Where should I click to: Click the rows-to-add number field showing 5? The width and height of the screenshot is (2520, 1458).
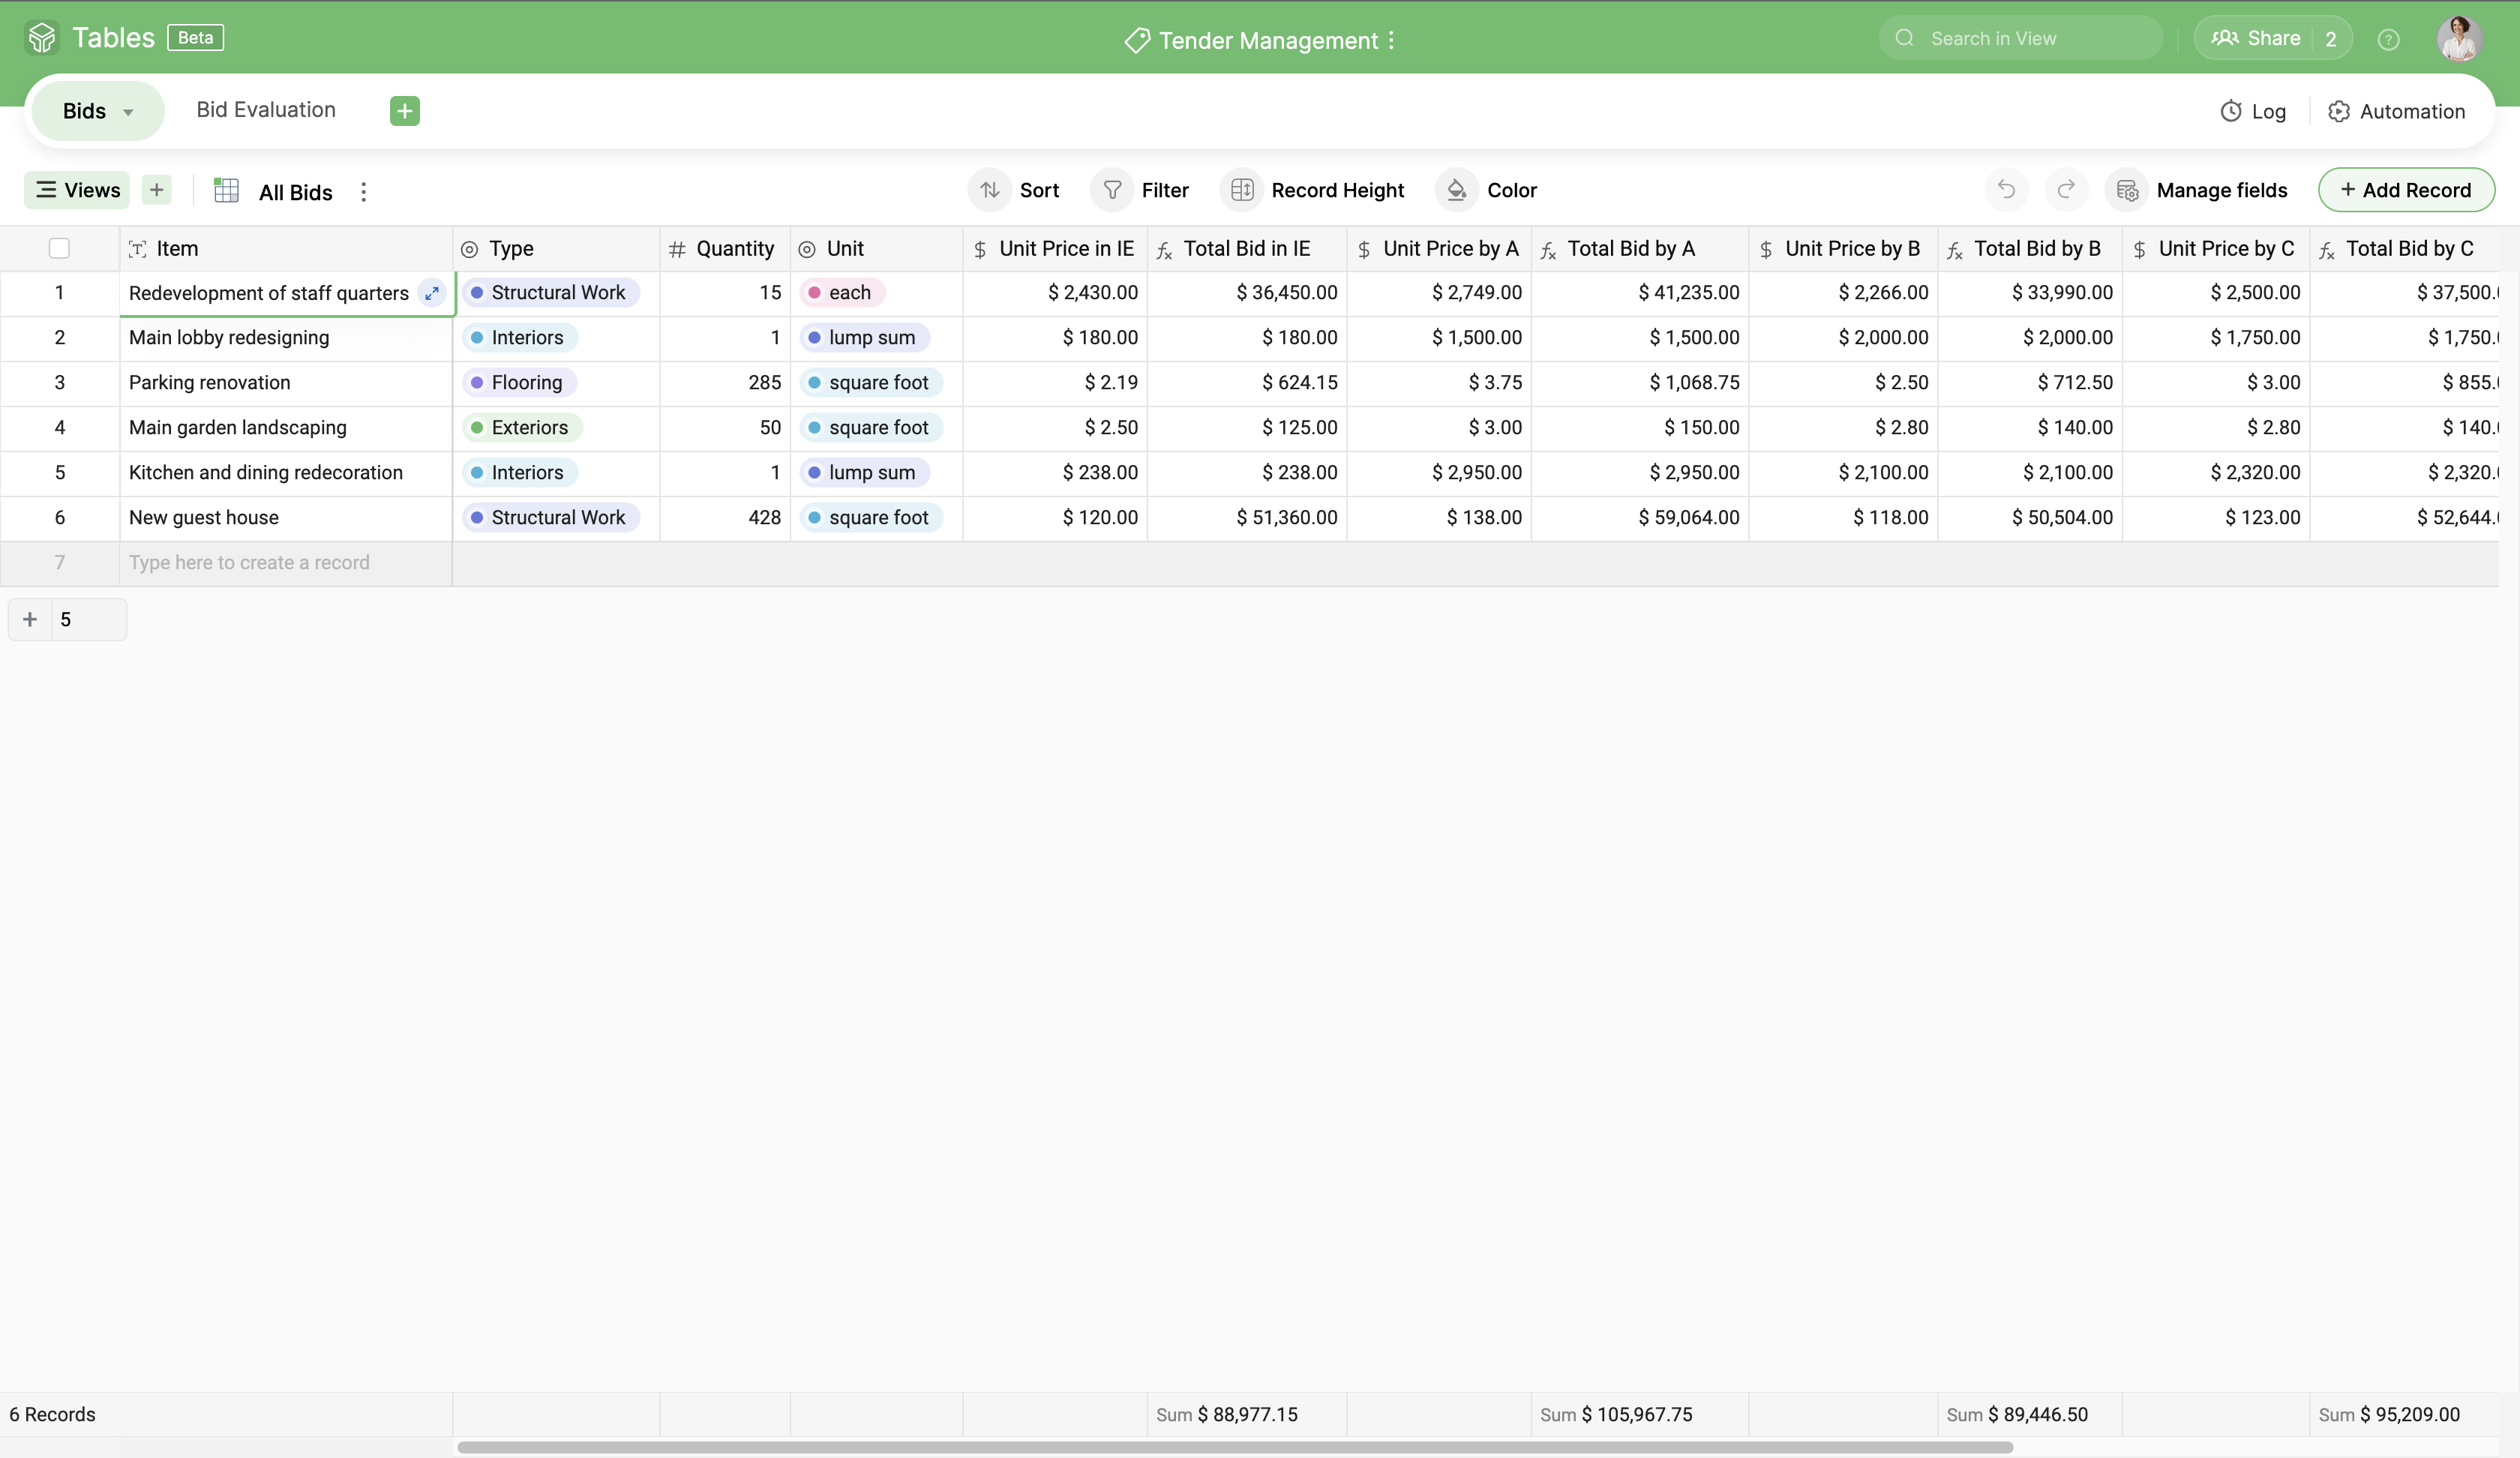pyautogui.click(x=88, y=619)
